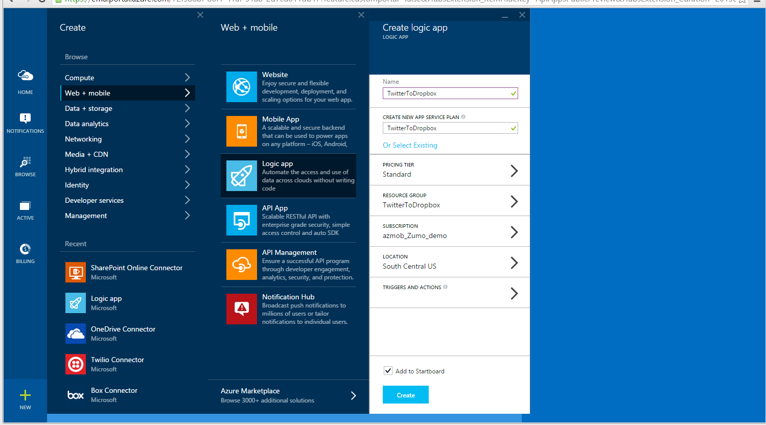Open SharePoint Online Connector recent item
This screenshot has height=425, width=766.
click(x=127, y=272)
